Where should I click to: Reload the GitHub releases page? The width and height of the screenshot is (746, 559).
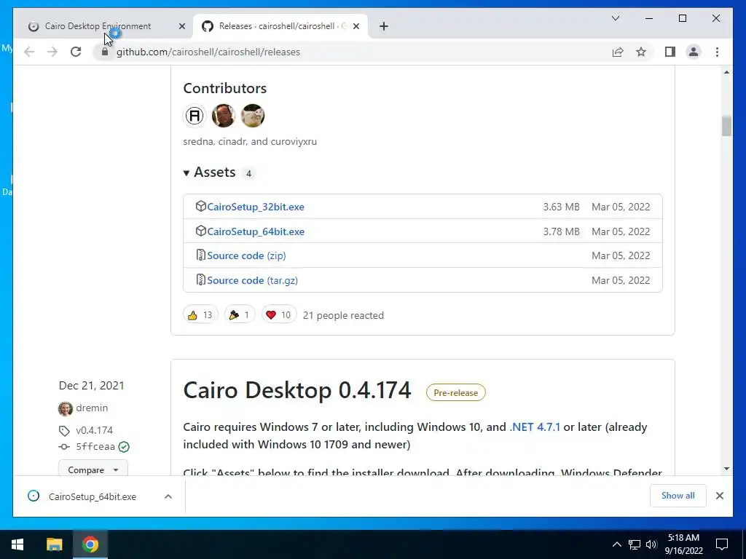76,52
